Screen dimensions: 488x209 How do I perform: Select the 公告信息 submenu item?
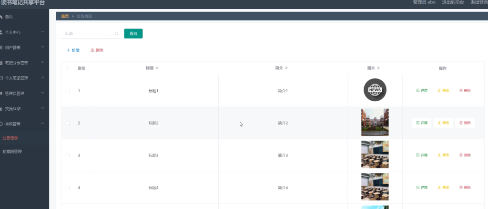(x=11, y=138)
